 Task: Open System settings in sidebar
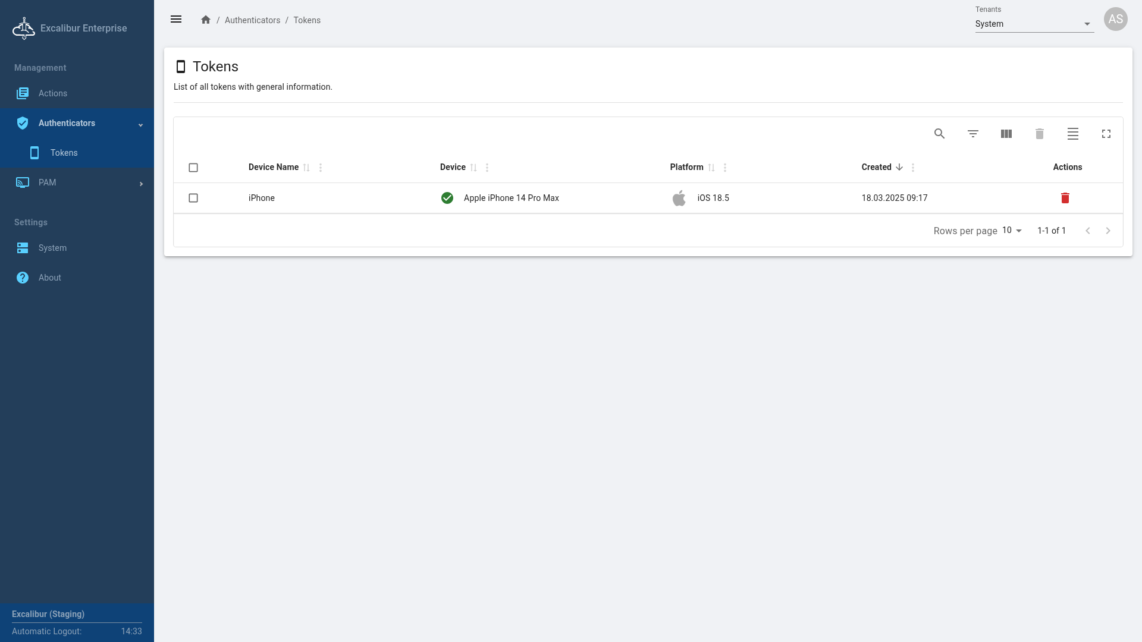pos(52,248)
